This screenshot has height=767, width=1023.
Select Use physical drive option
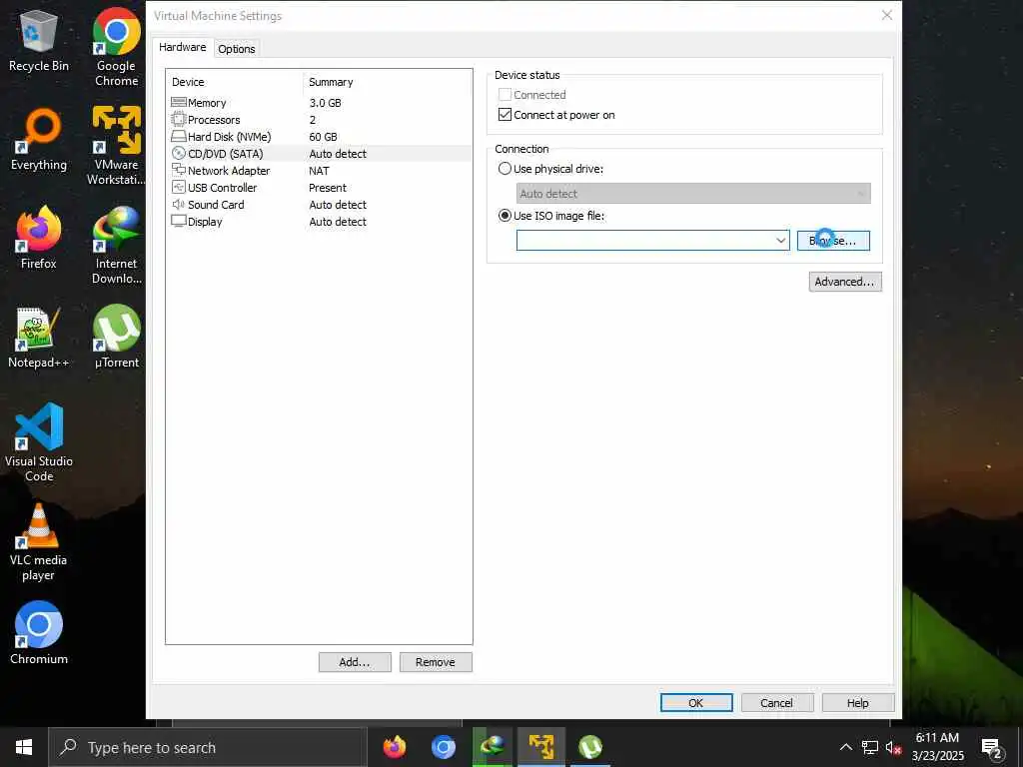point(505,168)
